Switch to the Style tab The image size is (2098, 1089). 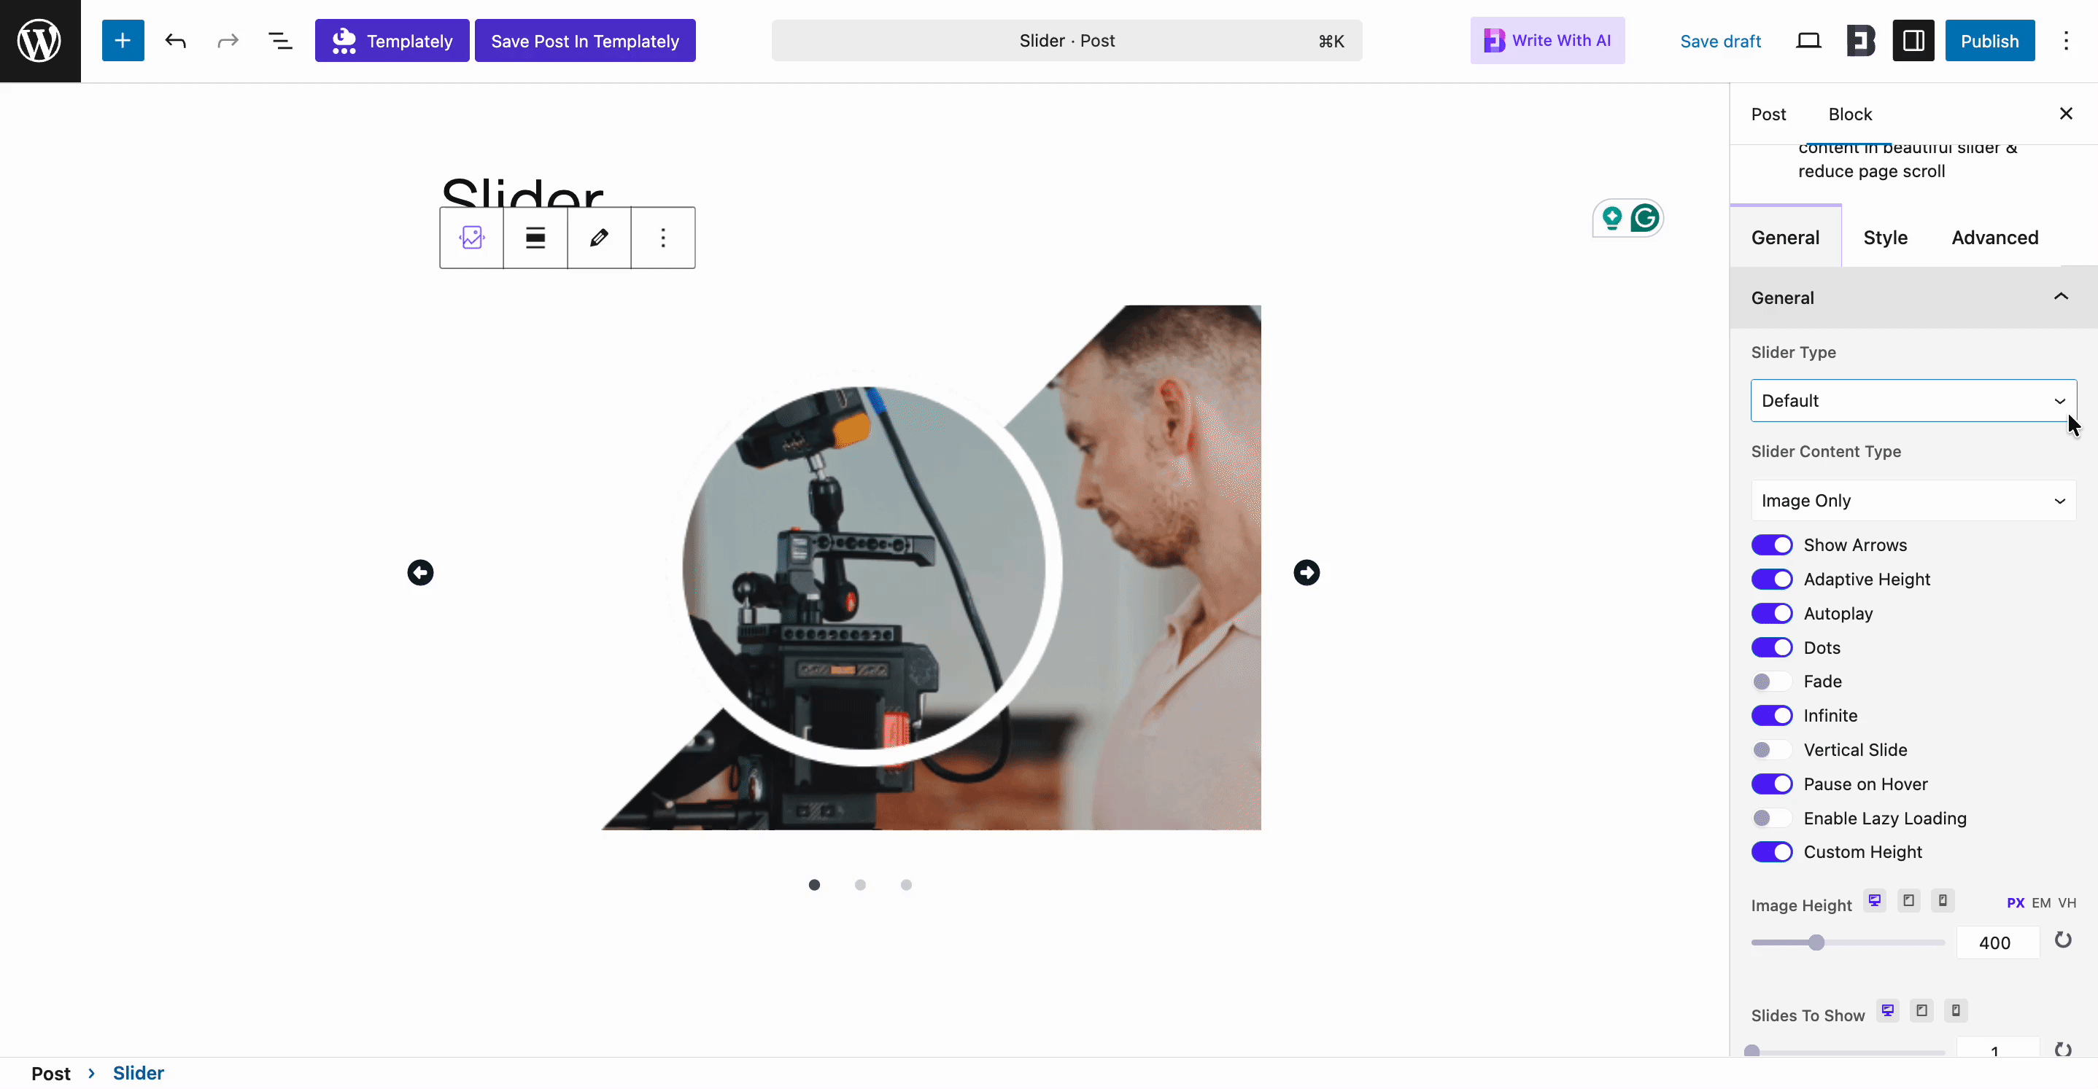tap(1884, 238)
